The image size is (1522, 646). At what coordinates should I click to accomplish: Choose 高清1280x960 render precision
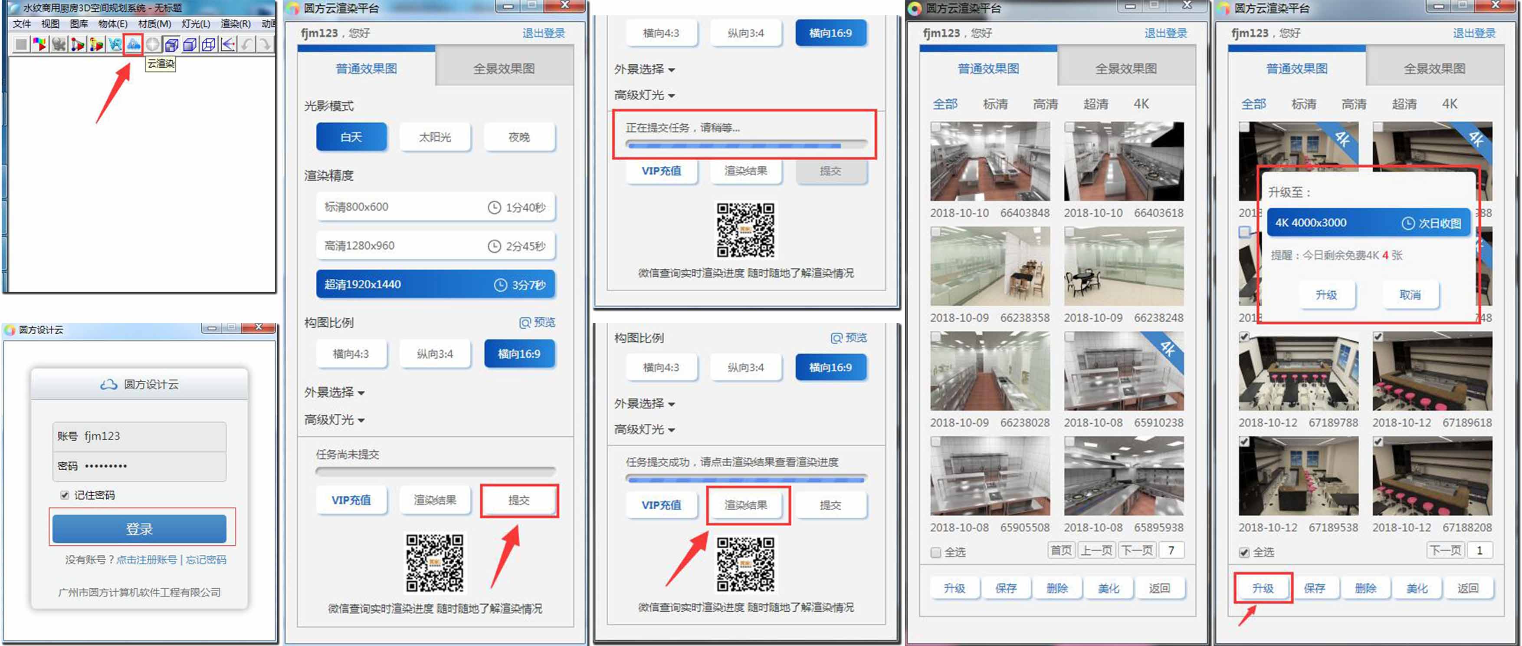pyautogui.click(x=436, y=246)
